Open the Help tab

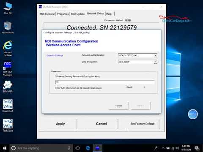pyautogui.click(x=109, y=14)
